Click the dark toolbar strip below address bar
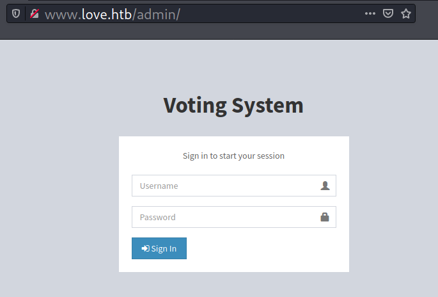The image size is (438, 297). [217, 32]
